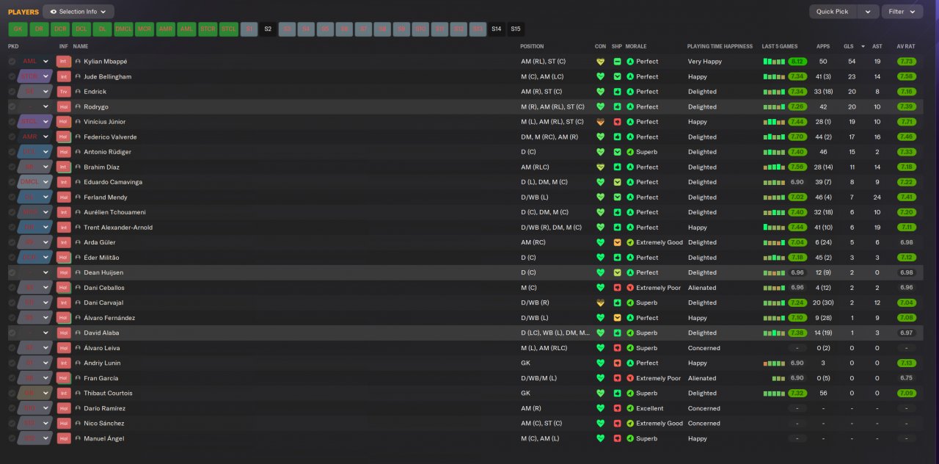Image resolution: width=939 pixels, height=464 pixels.
Task: Click the Int info badge for Thibaut Courtois
Action: click(64, 393)
